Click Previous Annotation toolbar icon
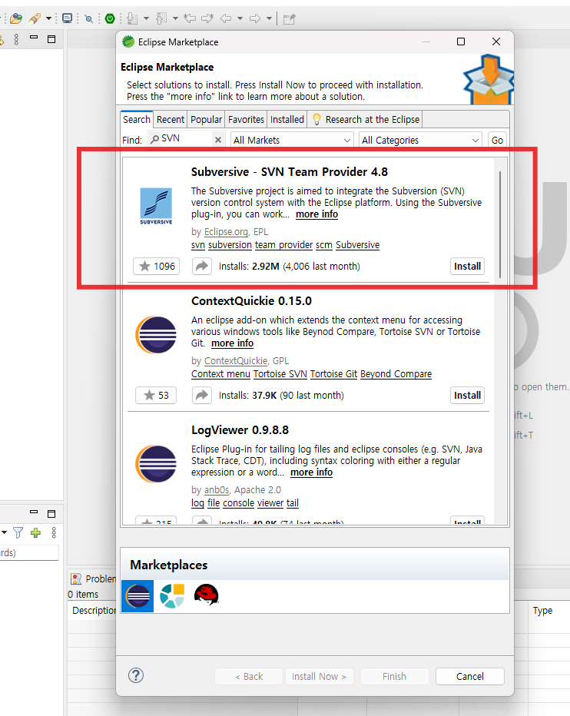The width and height of the screenshot is (570, 716). [x=161, y=18]
